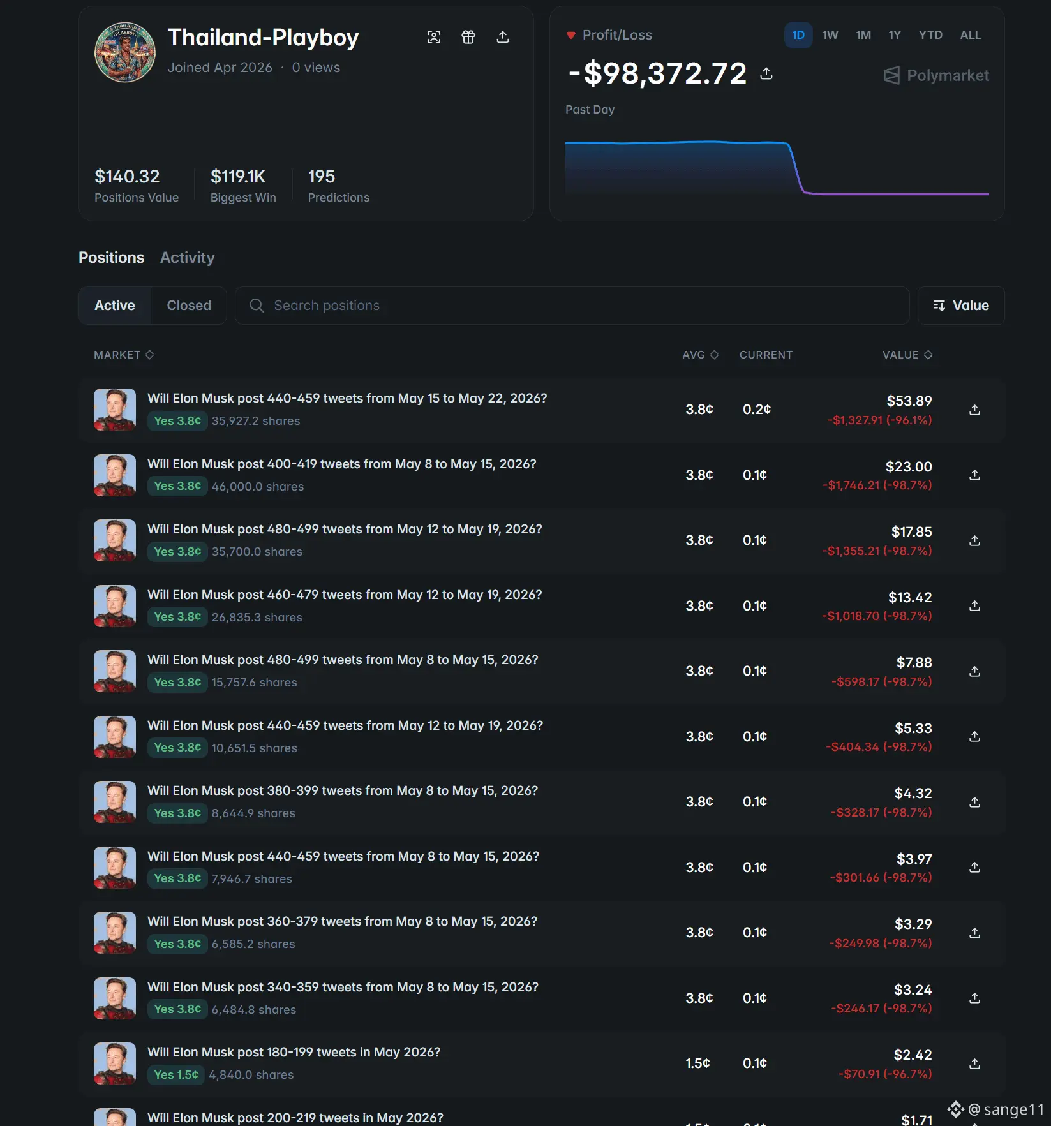Switch to the Activity tab
The image size is (1051, 1126).
188,258
